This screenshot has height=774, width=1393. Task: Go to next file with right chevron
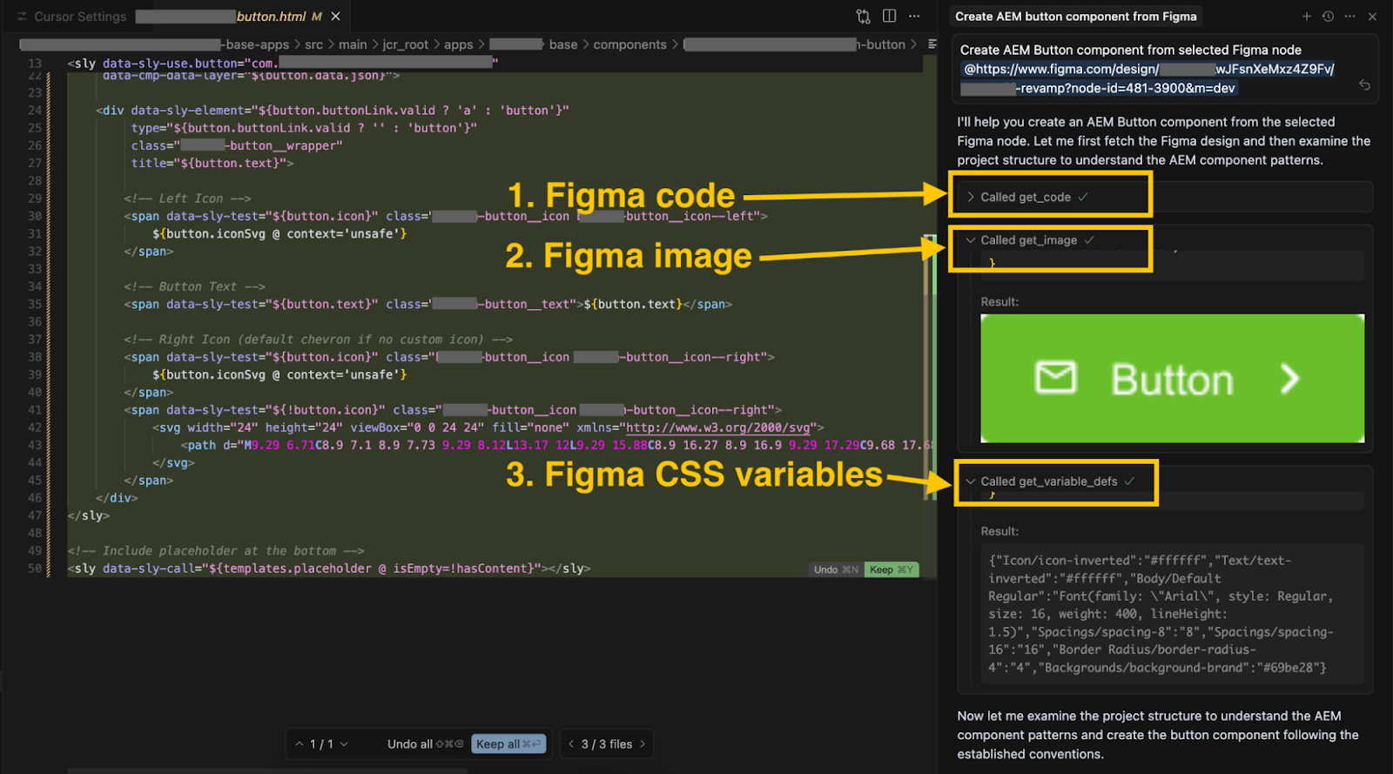coord(643,744)
